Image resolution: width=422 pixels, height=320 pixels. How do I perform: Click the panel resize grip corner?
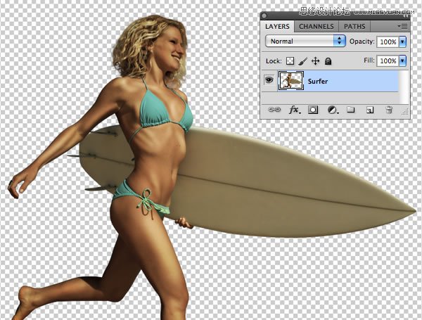point(405,113)
